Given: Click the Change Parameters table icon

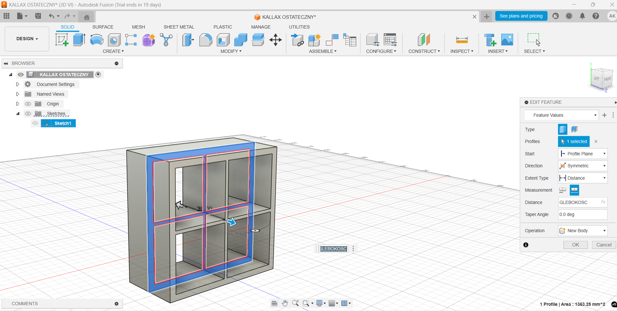Looking at the screenshot, I should [x=390, y=40].
